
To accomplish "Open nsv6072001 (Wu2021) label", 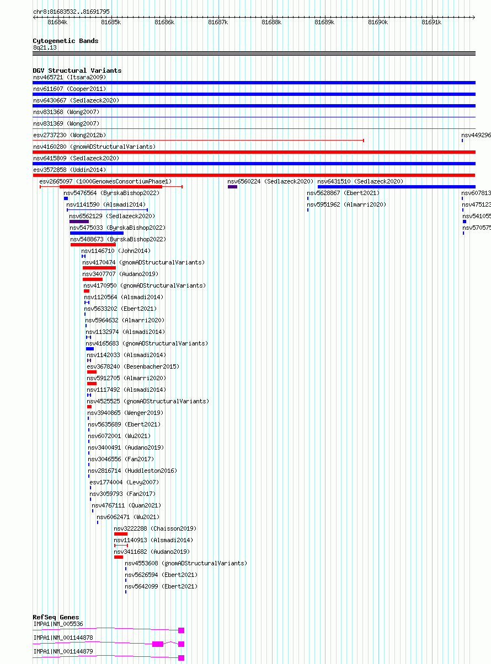I will point(119,436).
